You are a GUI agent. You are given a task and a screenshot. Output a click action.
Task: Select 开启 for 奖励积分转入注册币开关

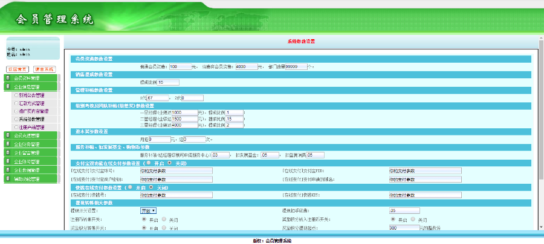click(x=393, y=219)
